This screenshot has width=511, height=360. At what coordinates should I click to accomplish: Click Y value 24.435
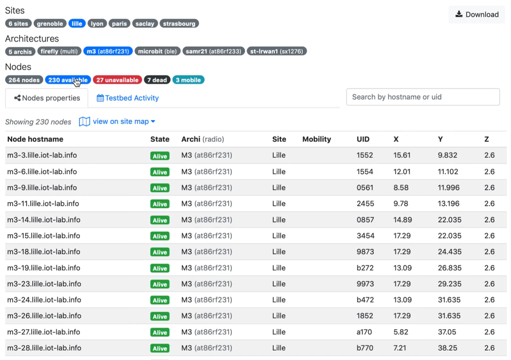click(x=450, y=252)
